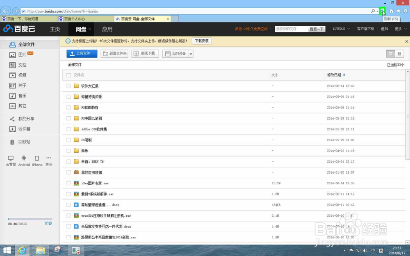Check the box for 零加盟绿色通道 docx
Viewport: 410px width, 256px height.
point(68,205)
